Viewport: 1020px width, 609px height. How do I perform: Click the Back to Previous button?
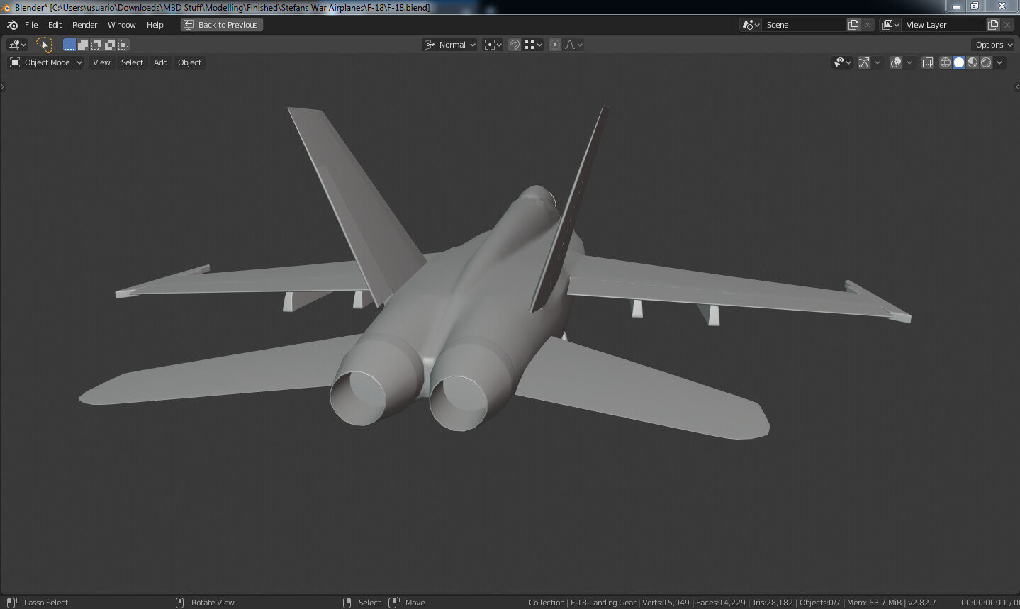pos(222,25)
